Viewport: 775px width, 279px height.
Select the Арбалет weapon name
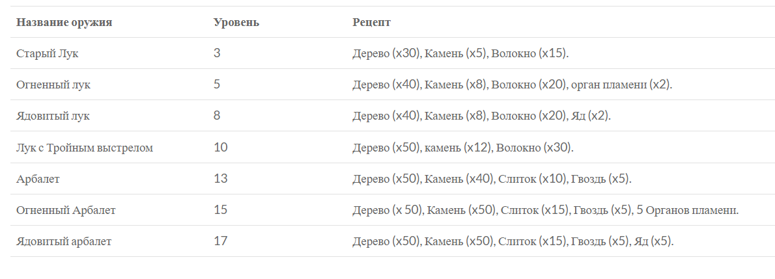point(38,179)
